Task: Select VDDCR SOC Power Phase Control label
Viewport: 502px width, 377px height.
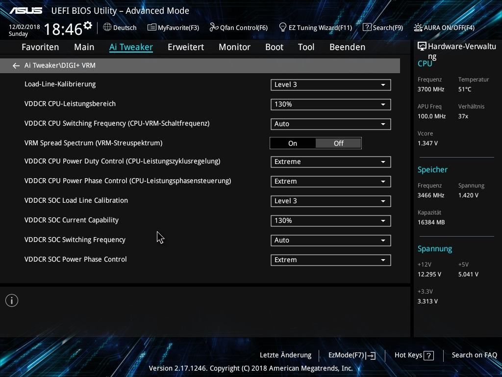Action: point(75,259)
